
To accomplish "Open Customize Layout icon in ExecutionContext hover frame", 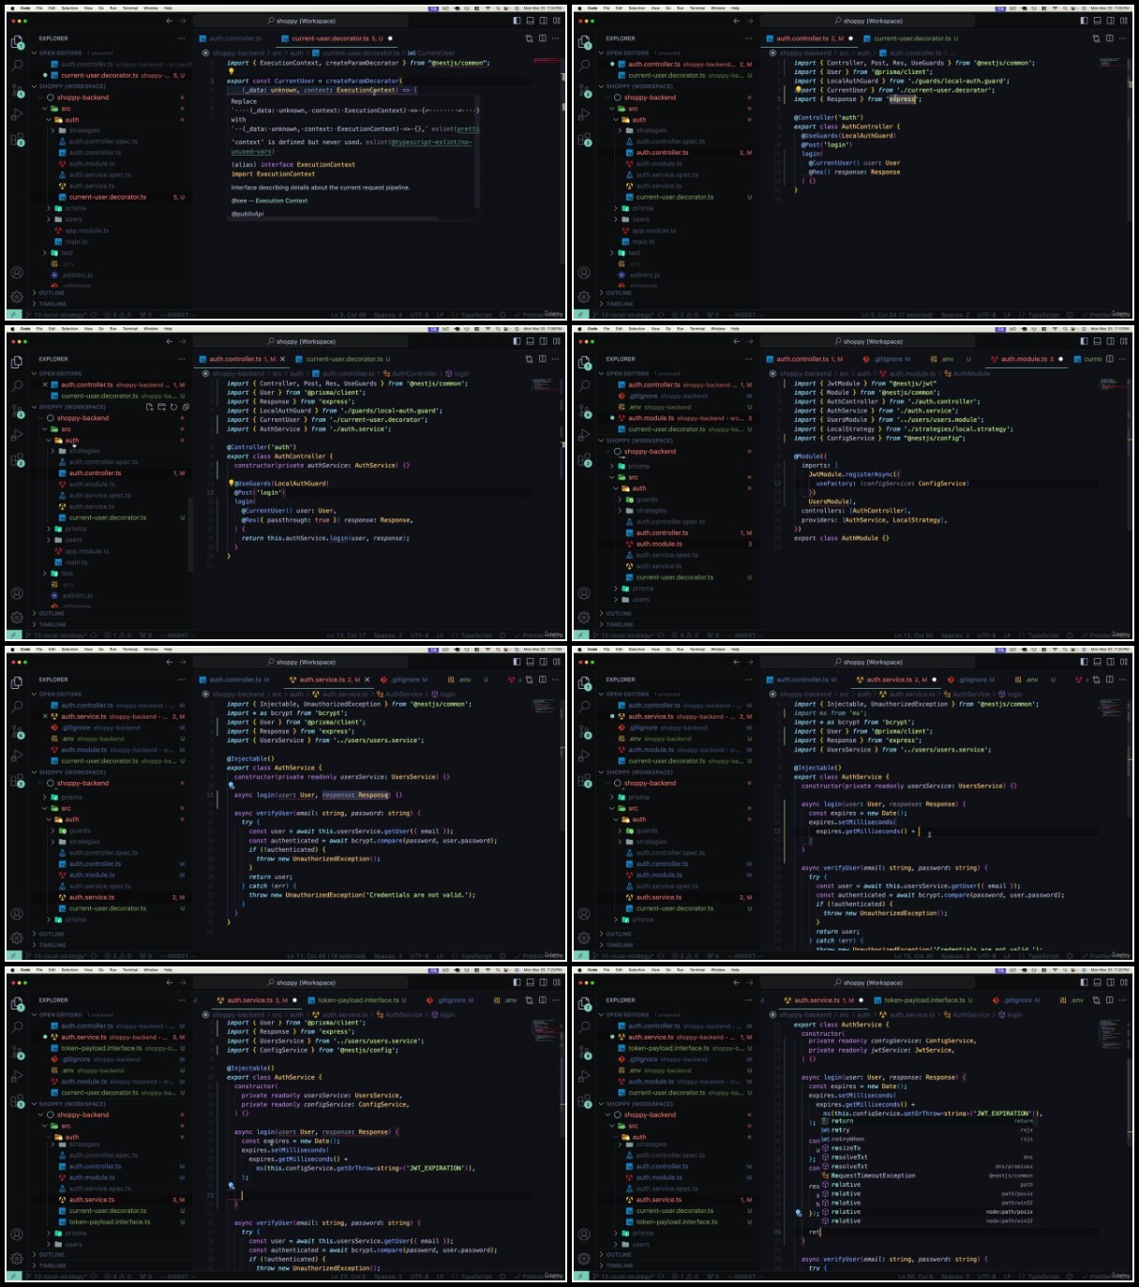I will (x=557, y=21).
